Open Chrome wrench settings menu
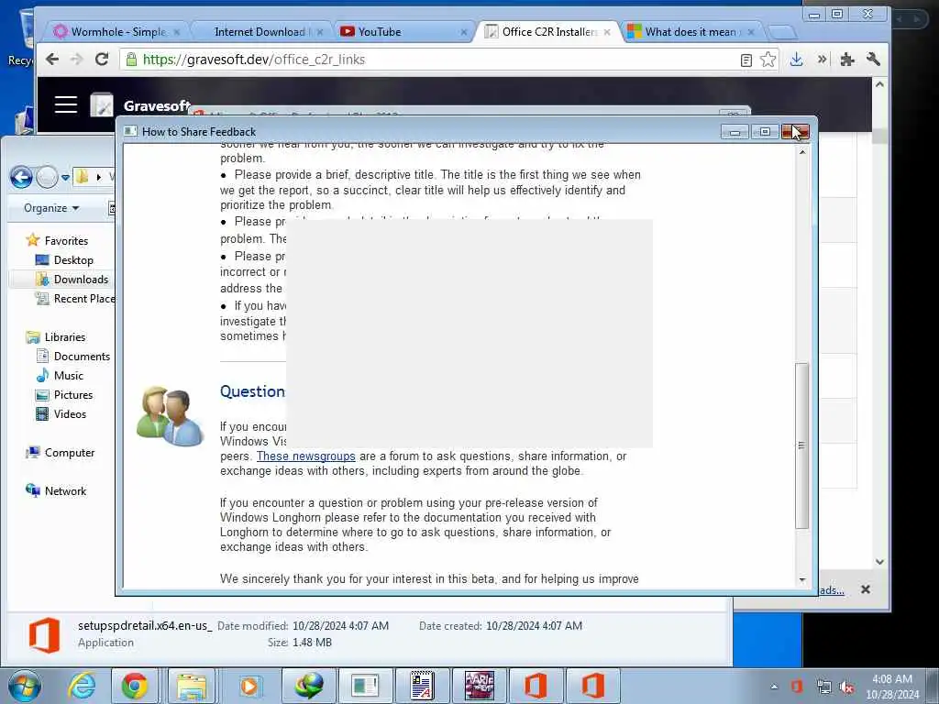 873,60
